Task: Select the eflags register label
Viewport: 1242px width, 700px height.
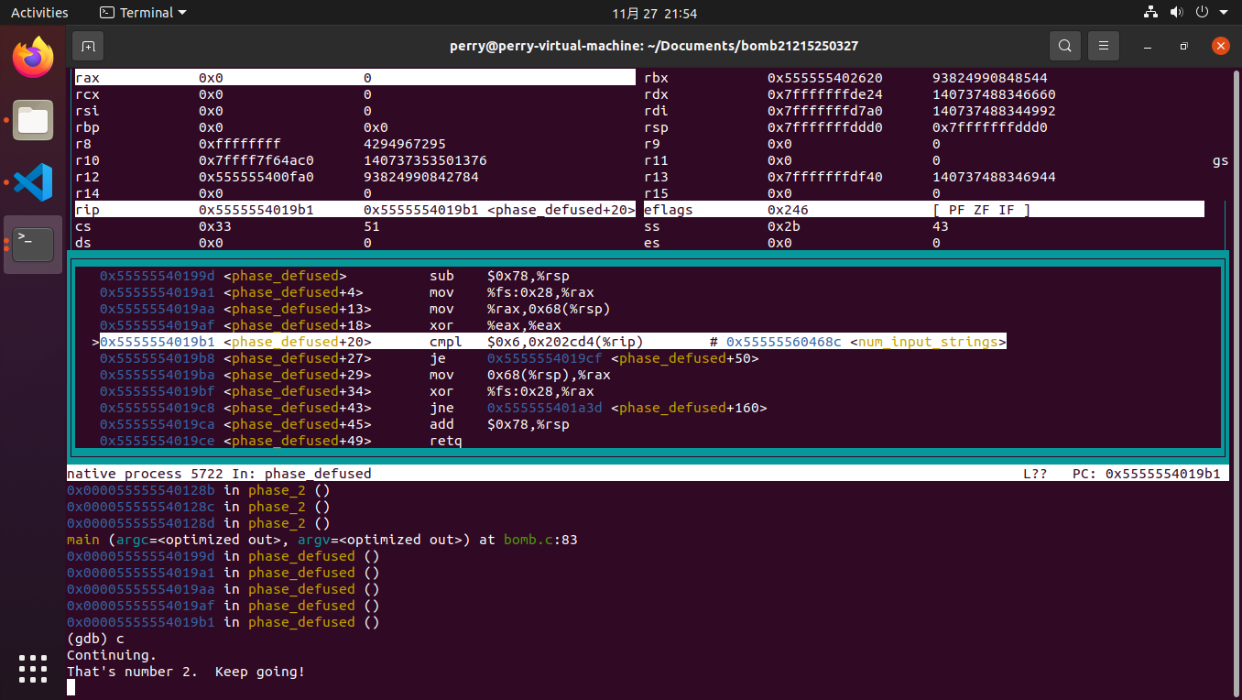Action: (669, 210)
